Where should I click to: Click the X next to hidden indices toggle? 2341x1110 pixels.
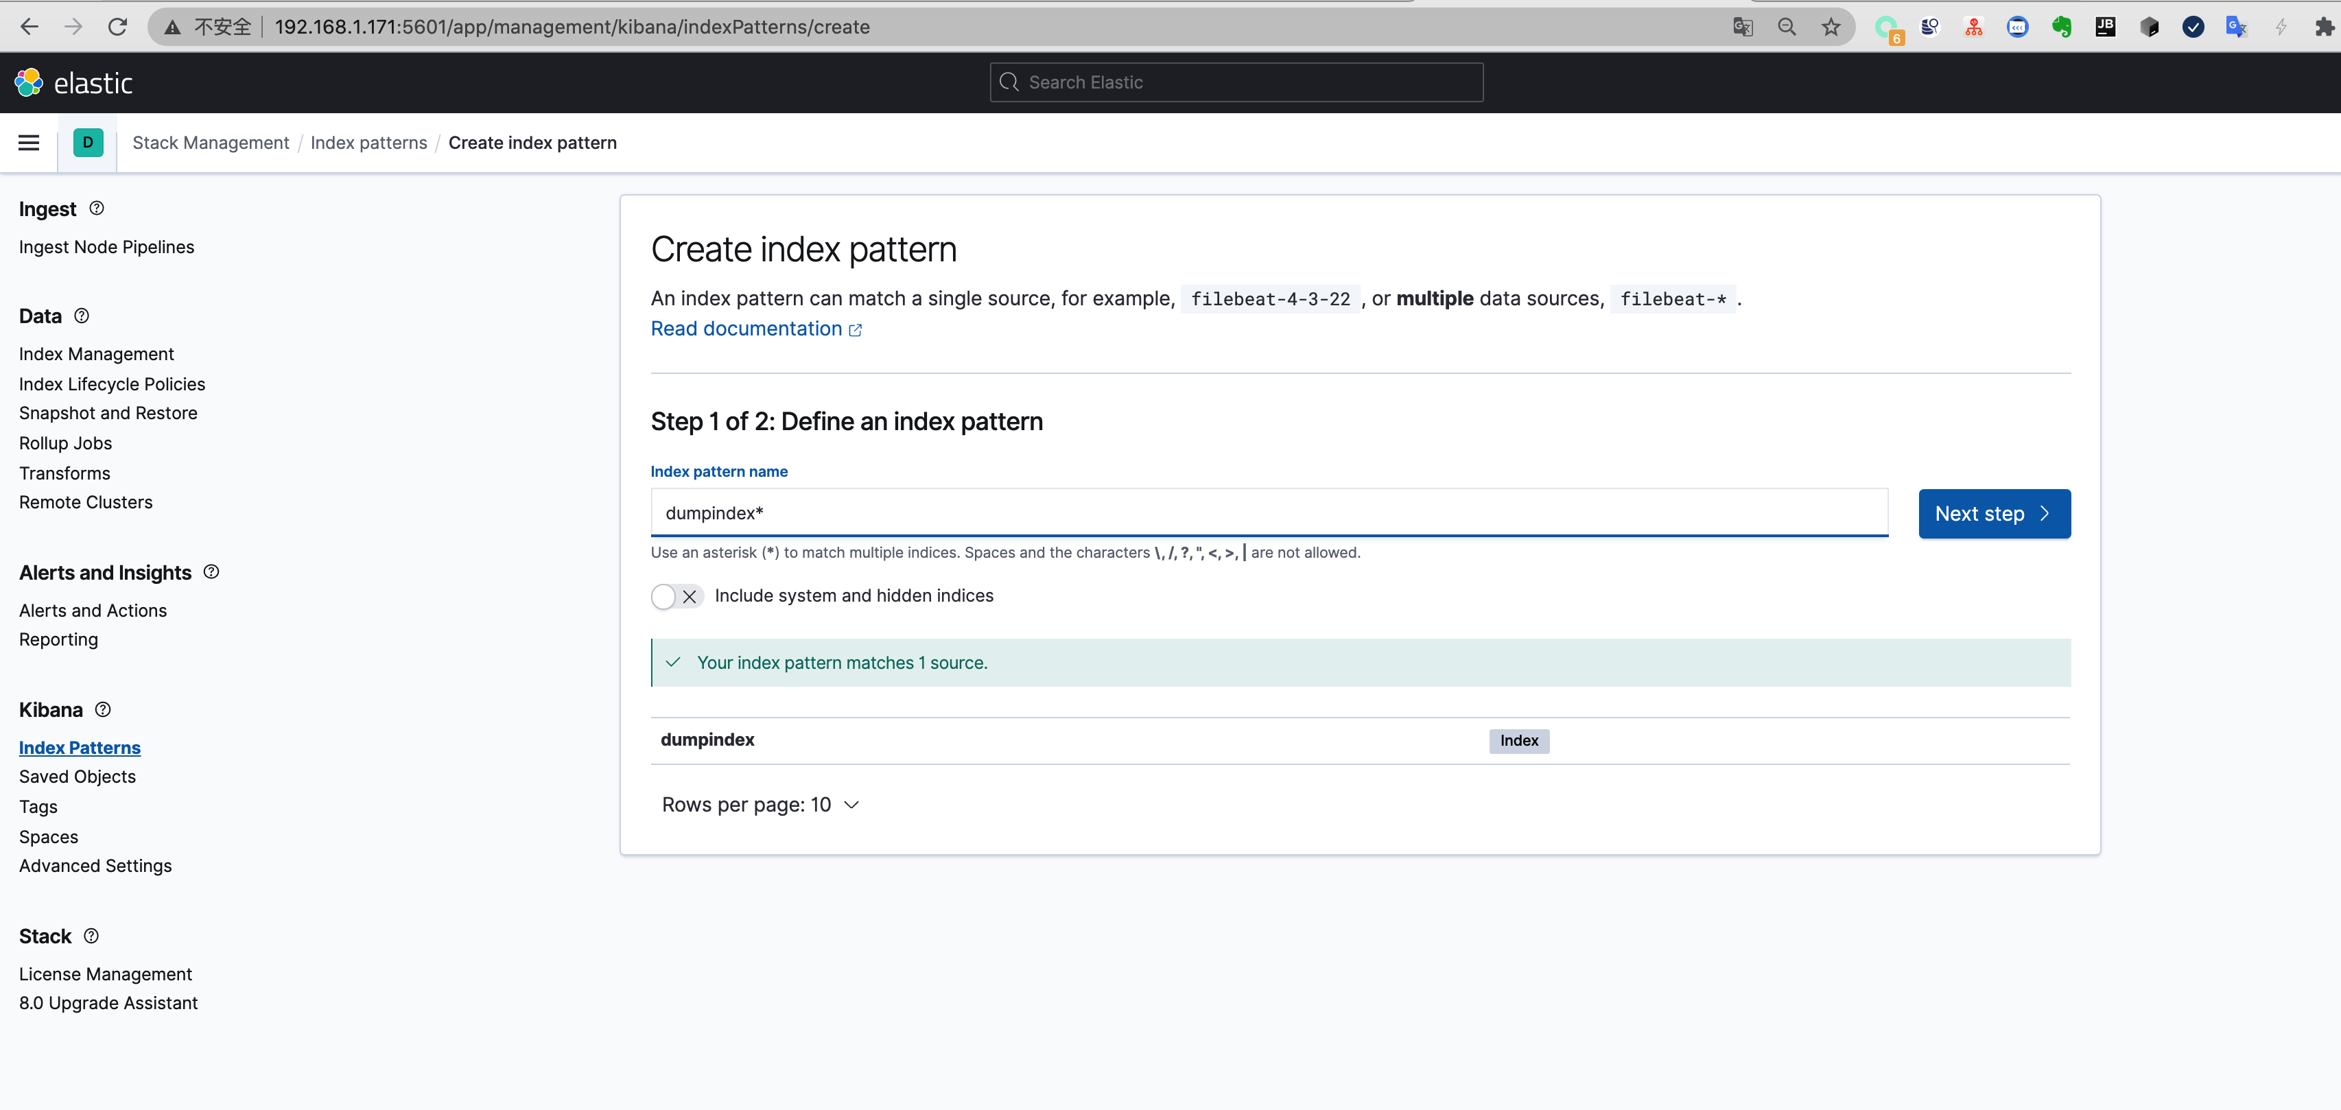[x=692, y=597]
